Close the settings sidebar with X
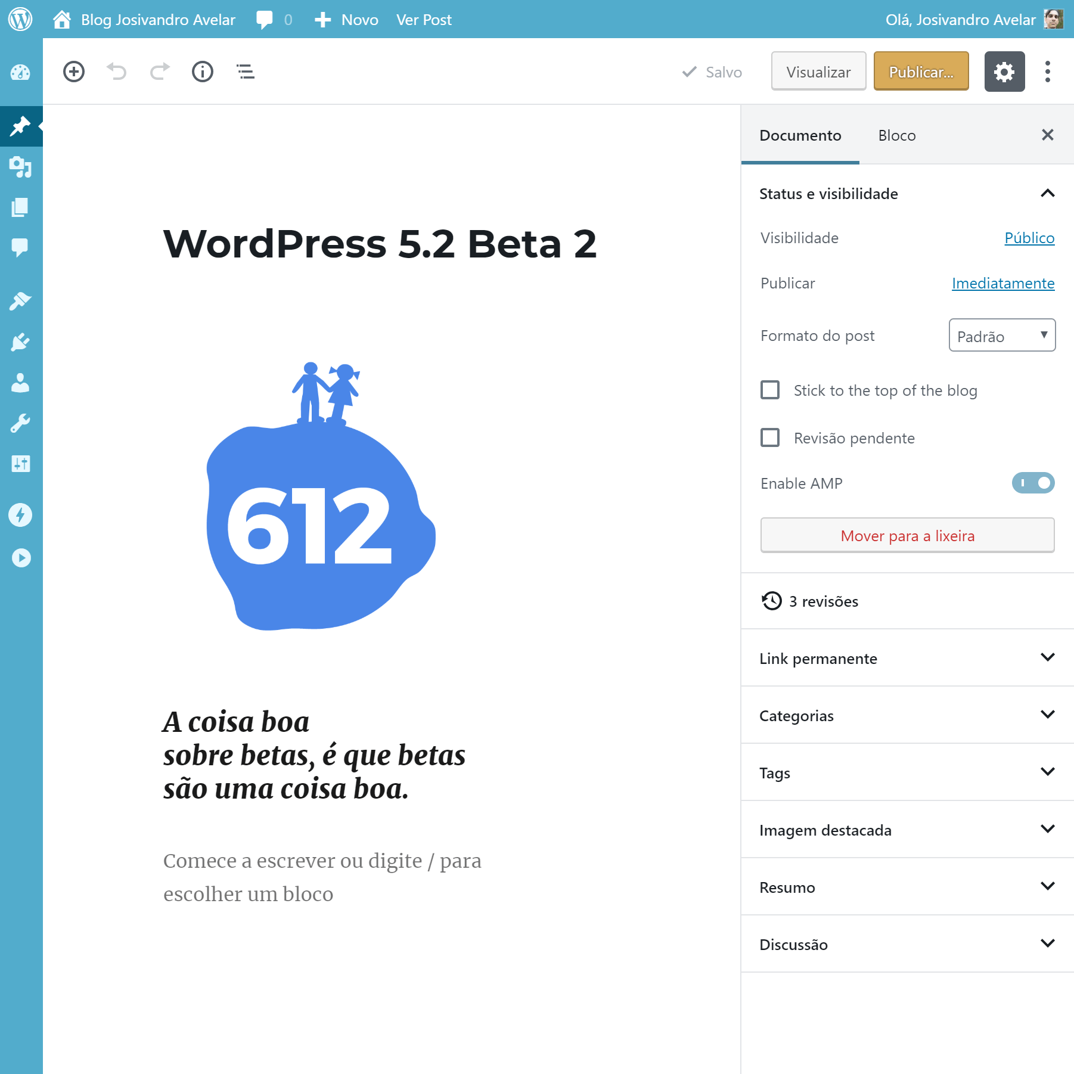 click(1048, 135)
